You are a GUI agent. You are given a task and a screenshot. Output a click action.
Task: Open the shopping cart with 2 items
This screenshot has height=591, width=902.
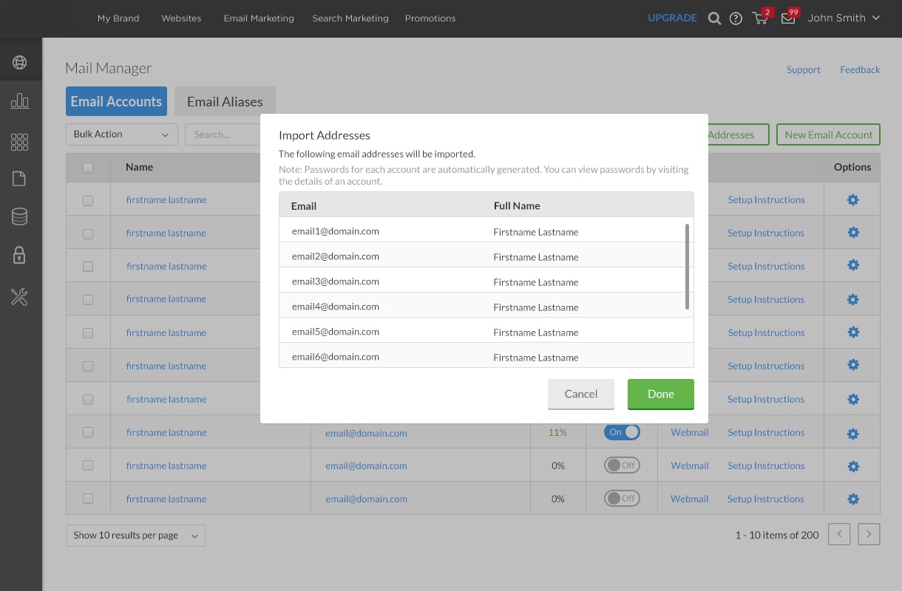point(760,18)
